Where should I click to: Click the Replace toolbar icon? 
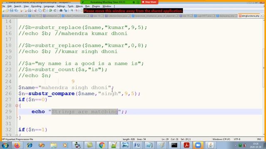point(66,10)
